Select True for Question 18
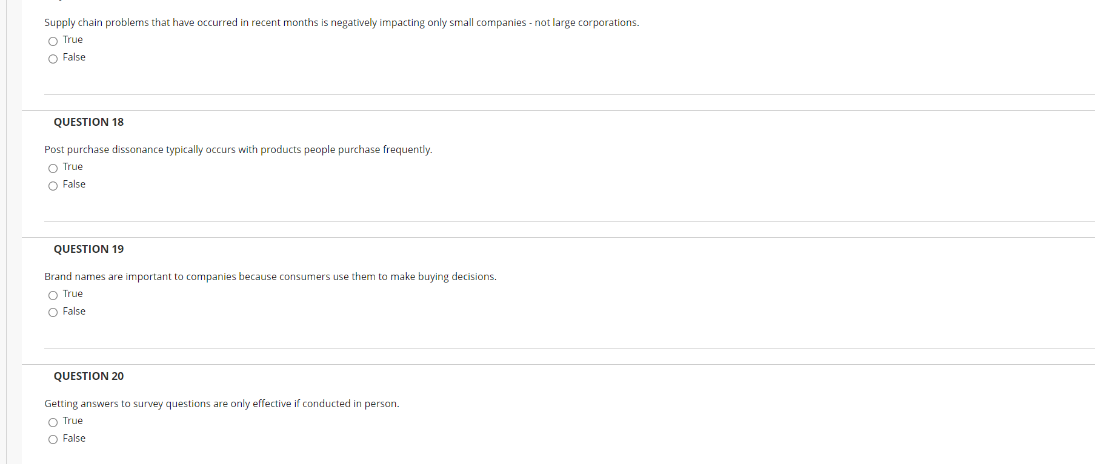 53,168
